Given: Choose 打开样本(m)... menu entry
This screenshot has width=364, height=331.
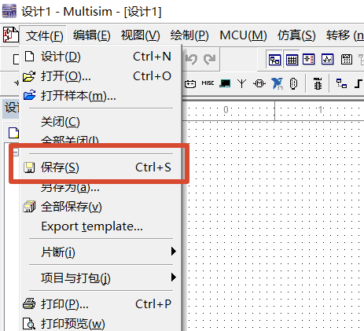Looking at the screenshot, I should (101, 96).
